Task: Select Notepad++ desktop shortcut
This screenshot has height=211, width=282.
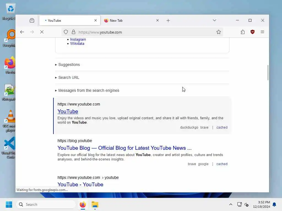Action: (9, 92)
